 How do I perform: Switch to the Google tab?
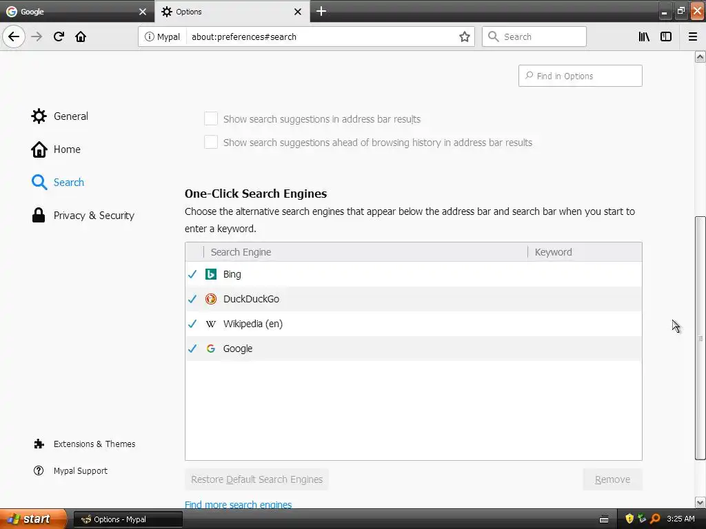(77, 11)
